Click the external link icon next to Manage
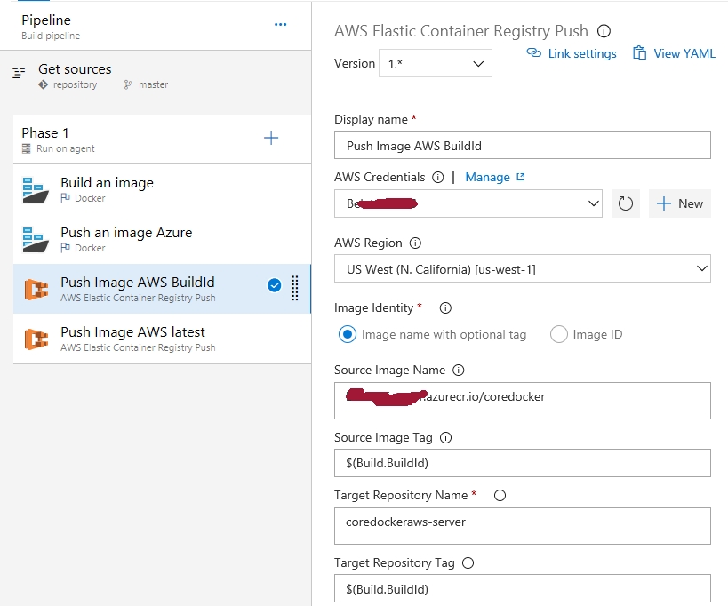The width and height of the screenshot is (728, 606). (521, 177)
